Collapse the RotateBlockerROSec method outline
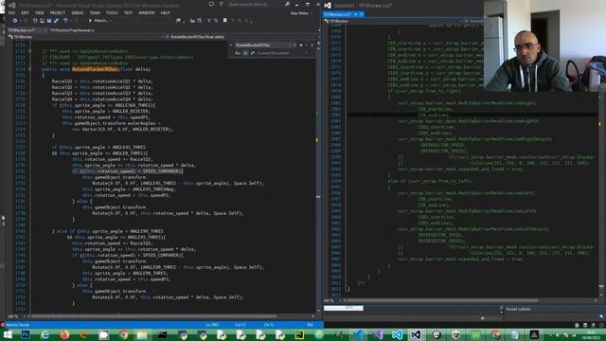Screen dimensions: 606x341 tap(29, 69)
